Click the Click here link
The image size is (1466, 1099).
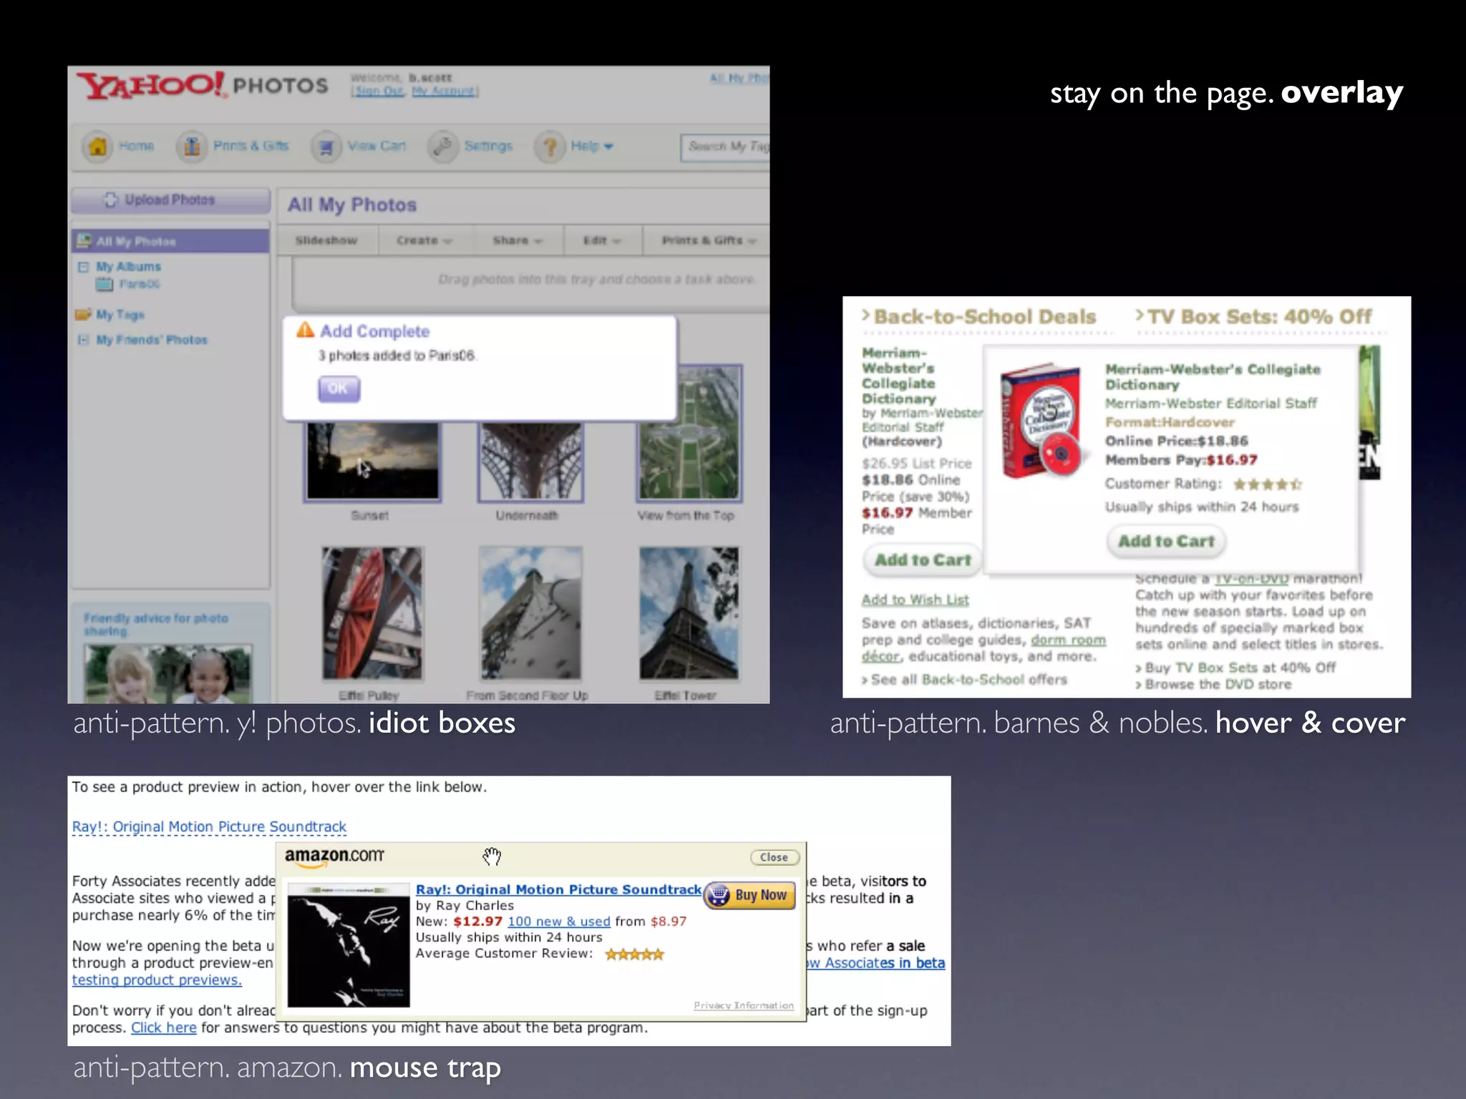pos(164,1027)
